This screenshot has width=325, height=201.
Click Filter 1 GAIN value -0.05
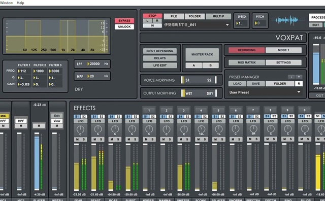(x=24, y=84)
